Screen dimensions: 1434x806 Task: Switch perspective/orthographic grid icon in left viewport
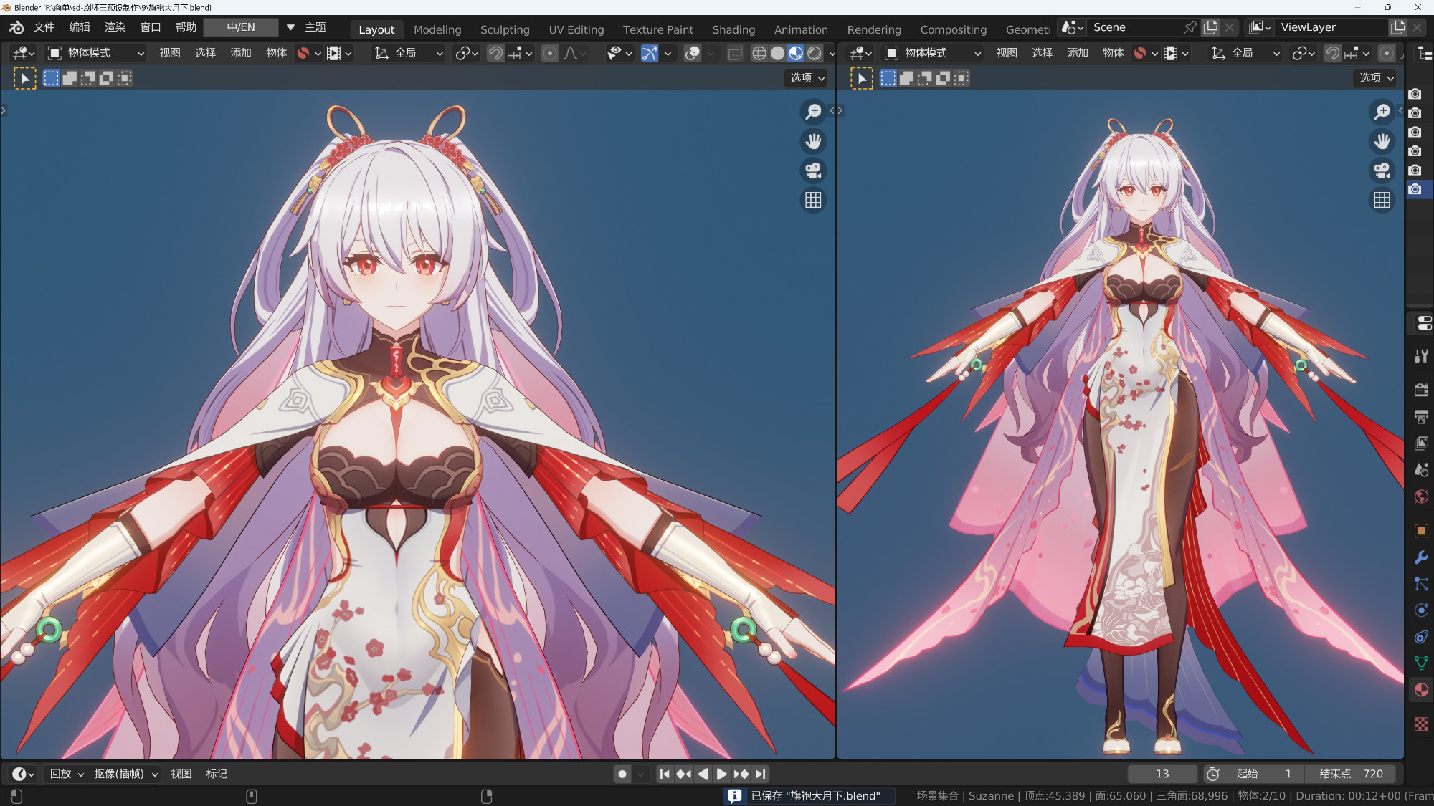[813, 200]
